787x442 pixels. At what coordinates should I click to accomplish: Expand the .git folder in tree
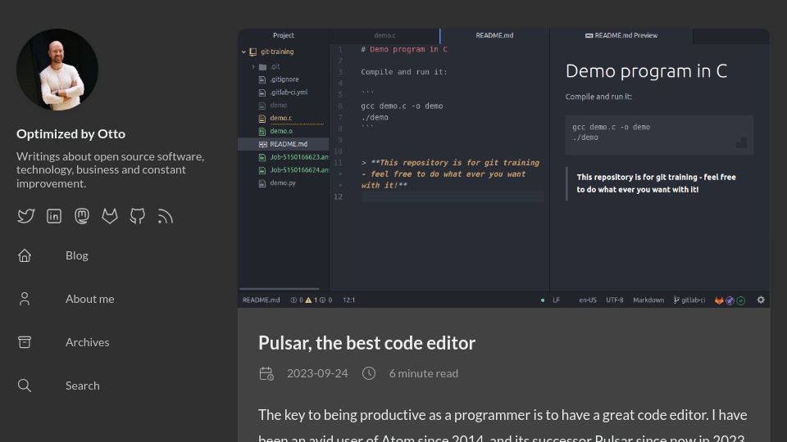click(x=253, y=66)
